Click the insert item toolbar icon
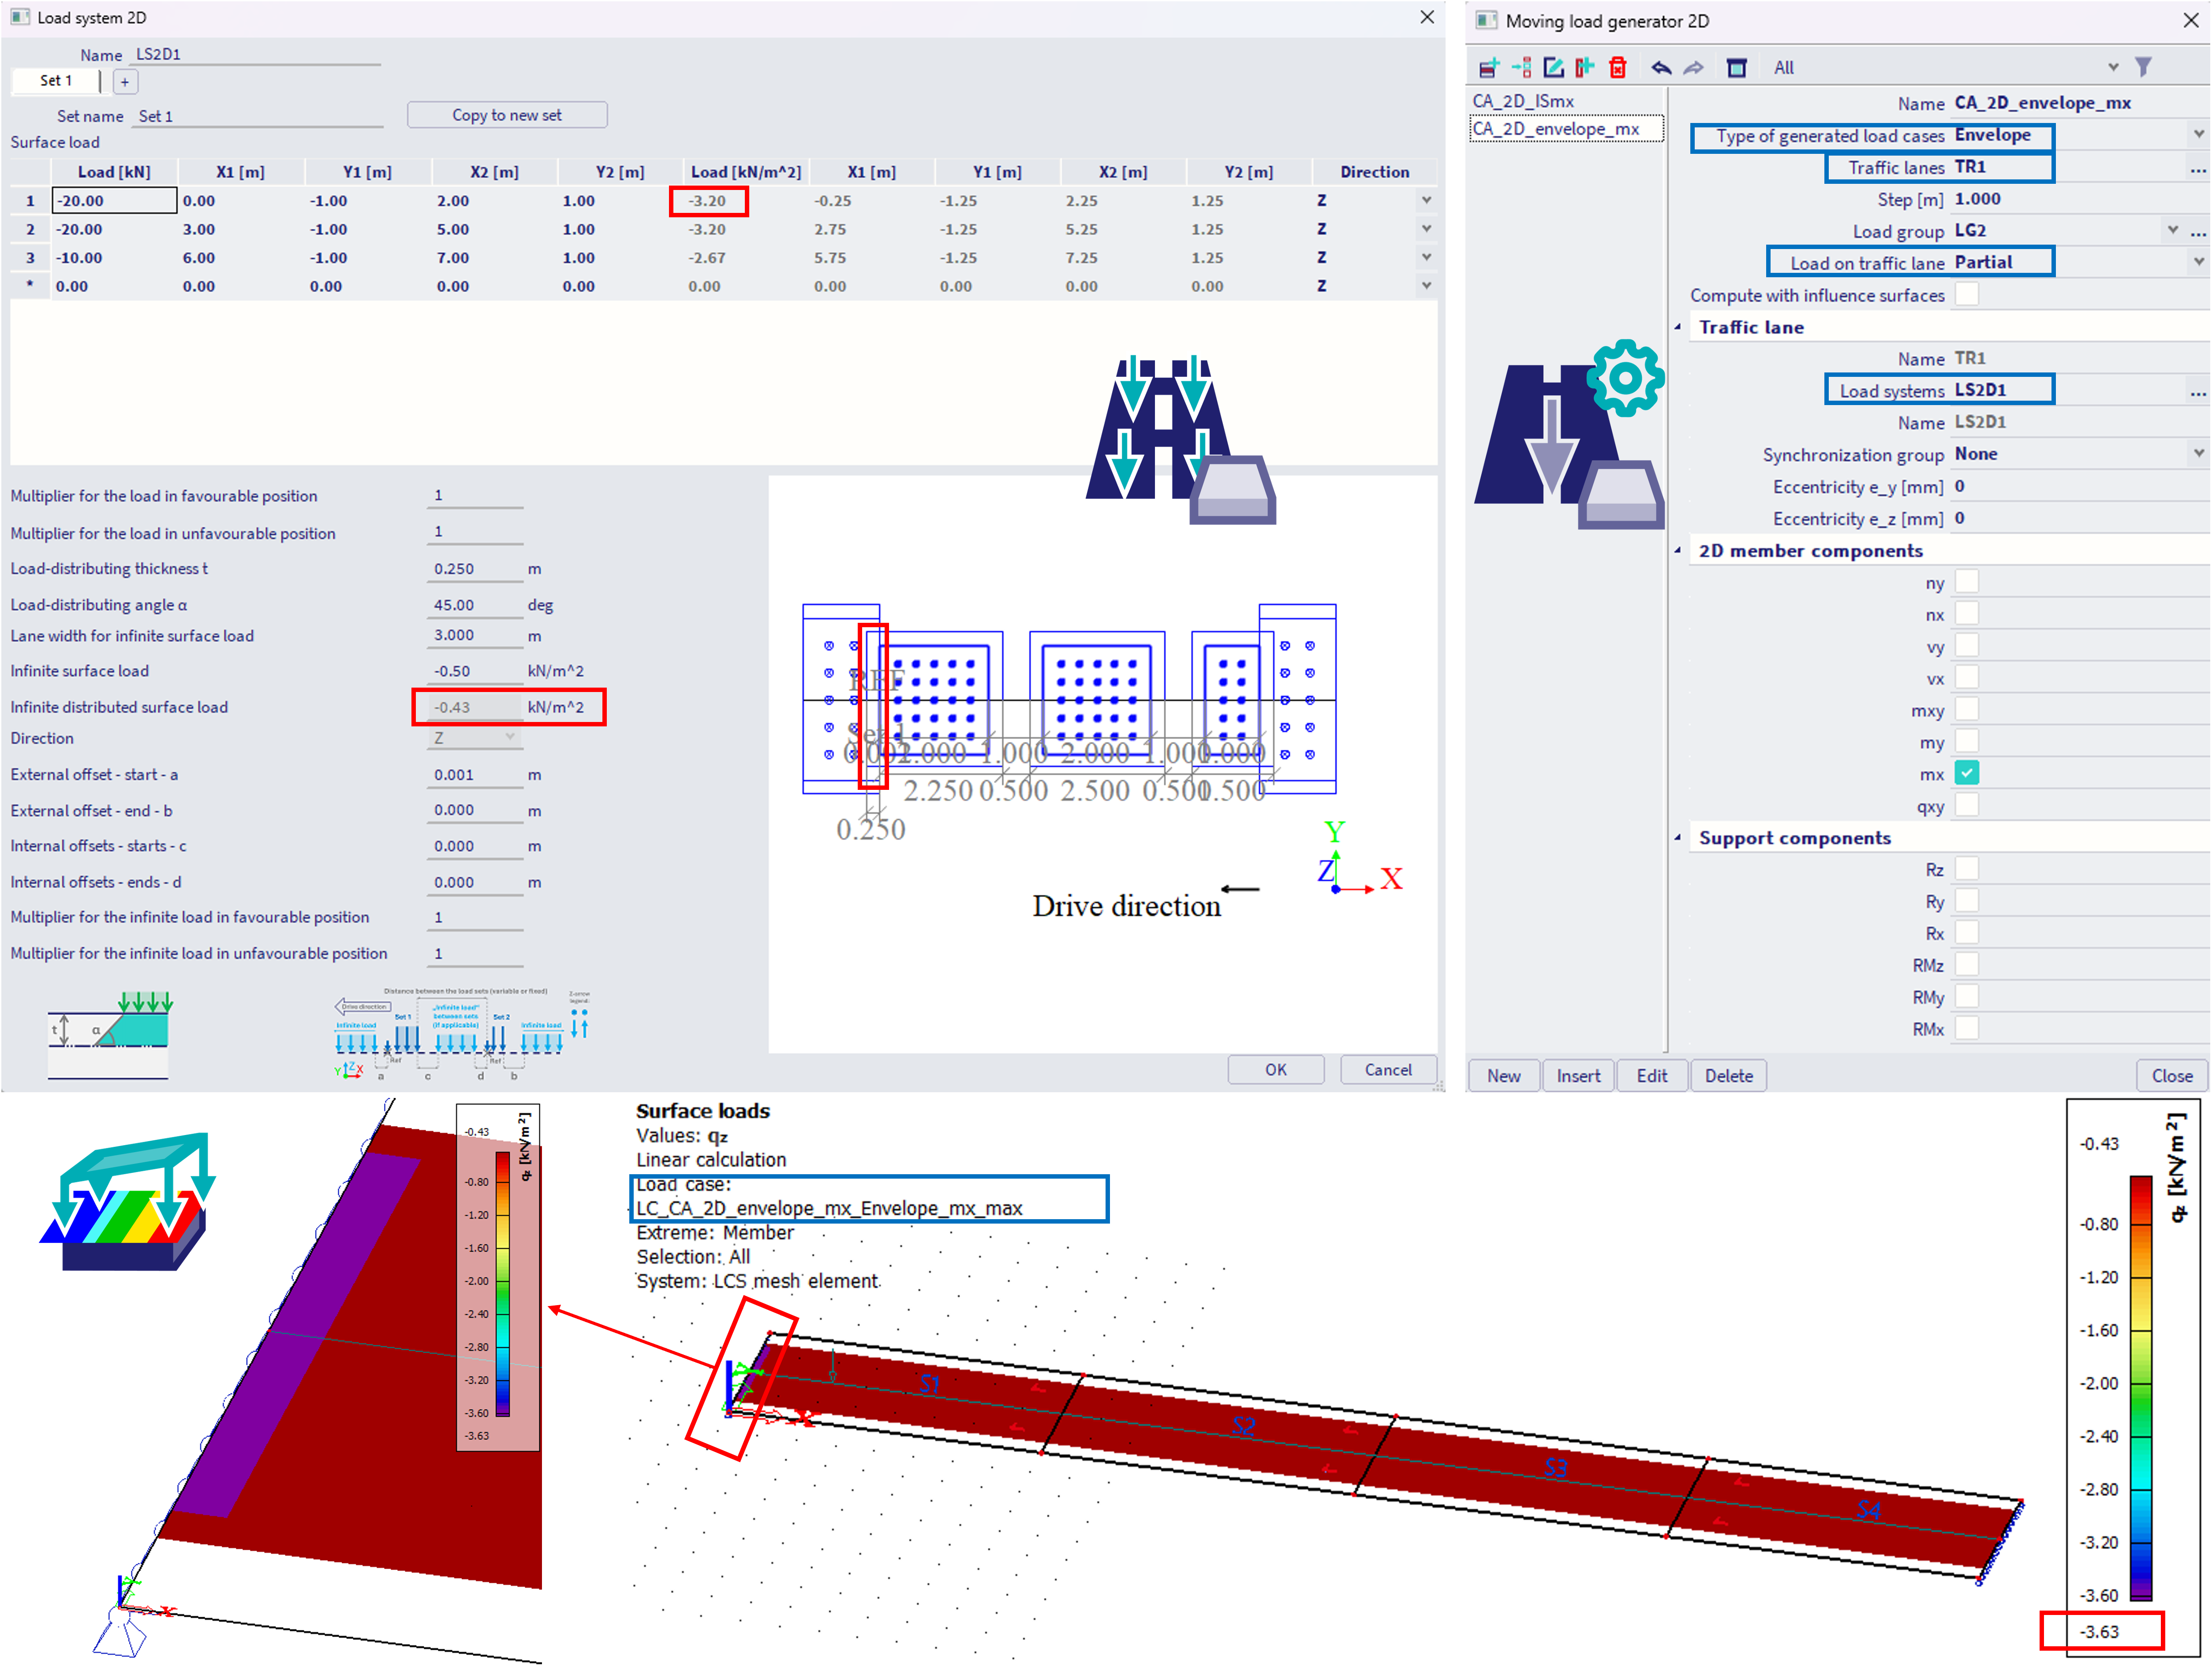 [x=1521, y=67]
